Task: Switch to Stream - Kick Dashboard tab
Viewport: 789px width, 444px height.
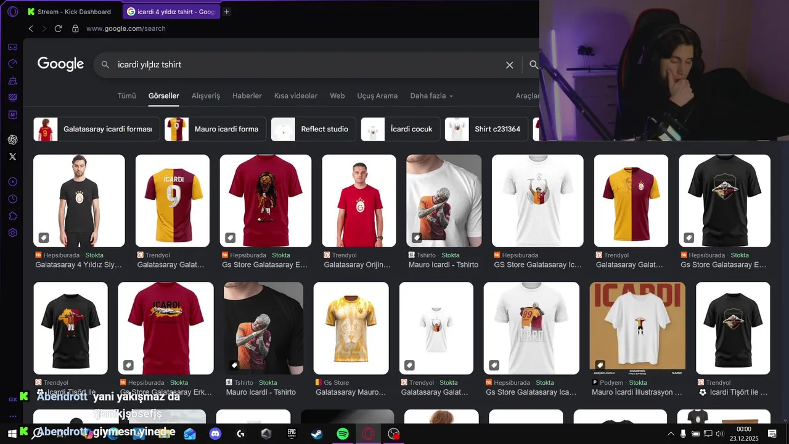Action: click(x=70, y=12)
